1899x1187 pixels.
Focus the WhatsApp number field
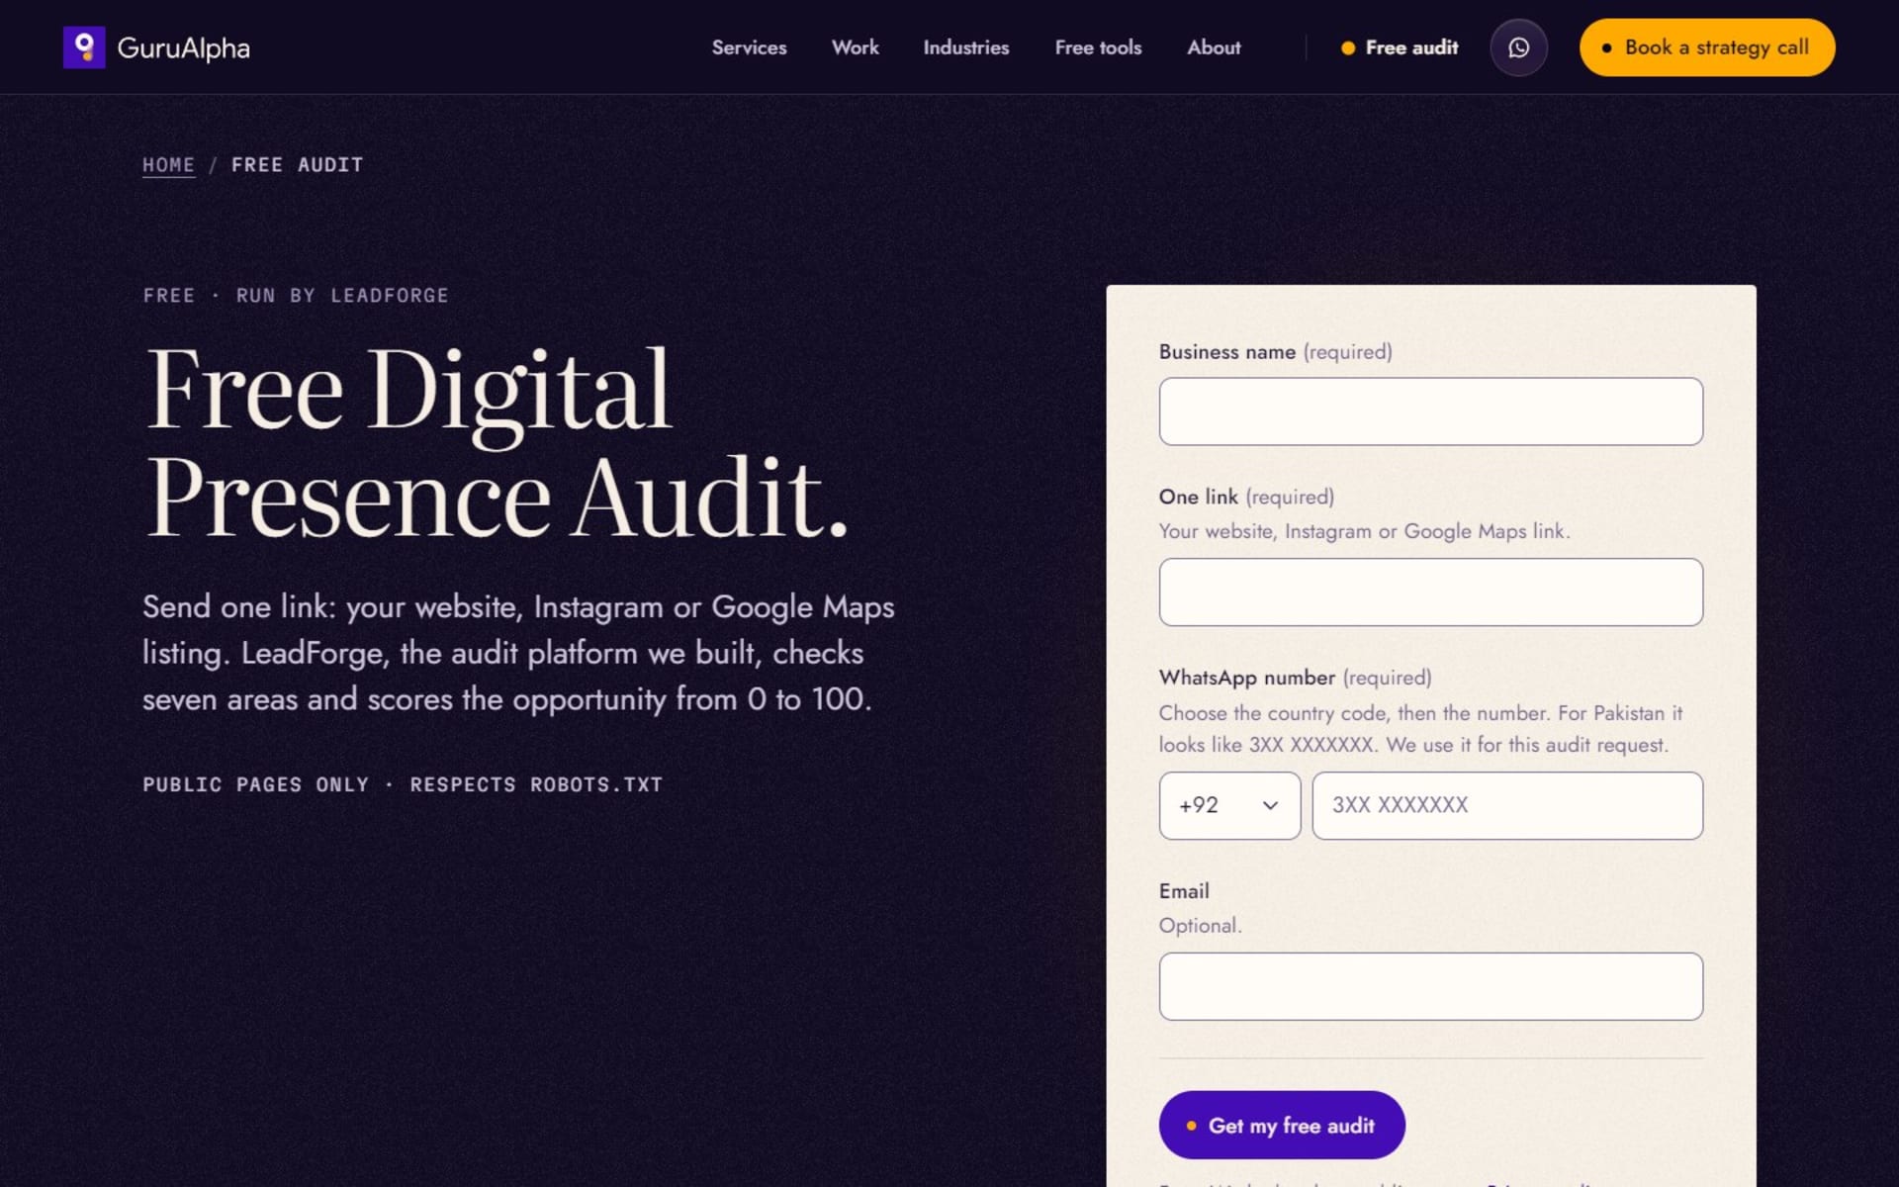click(x=1507, y=806)
